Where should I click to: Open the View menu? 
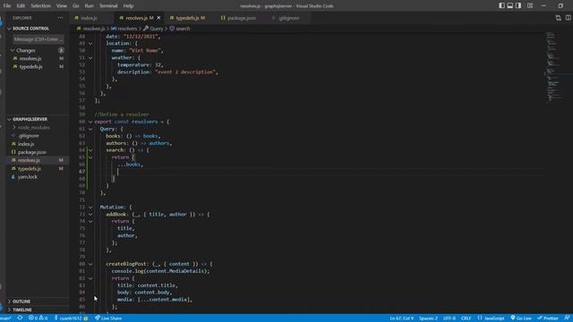click(x=62, y=6)
